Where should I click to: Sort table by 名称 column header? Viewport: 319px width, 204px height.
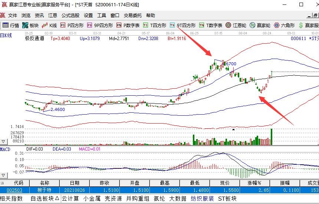click(x=45, y=183)
